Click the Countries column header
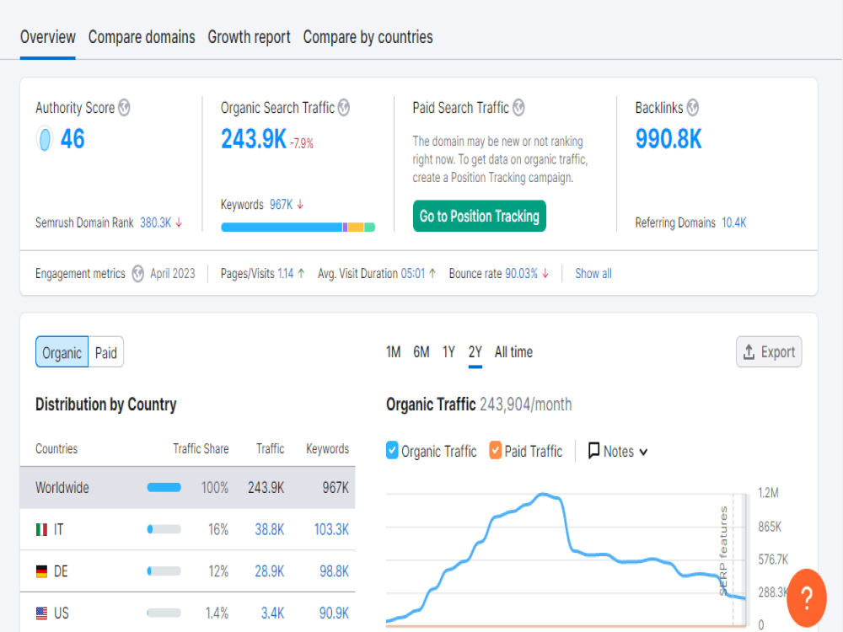This screenshot has width=843, height=632. coord(56,449)
